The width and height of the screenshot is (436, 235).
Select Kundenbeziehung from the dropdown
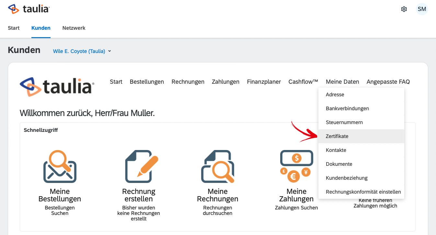click(361, 178)
